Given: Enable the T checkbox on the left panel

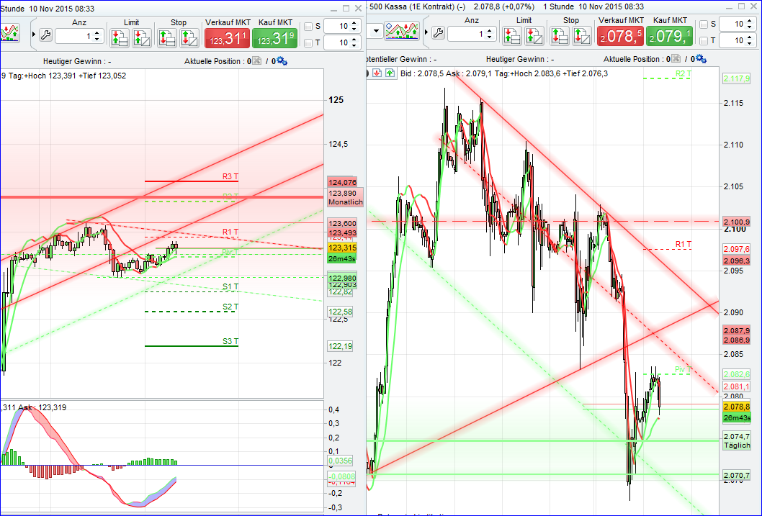Looking at the screenshot, I should 308,41.
